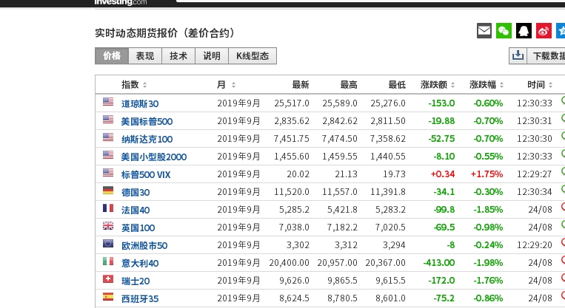Click the download arrow icon
The image size is (565, 308).
pyautogui.click(x=518, y=56)
